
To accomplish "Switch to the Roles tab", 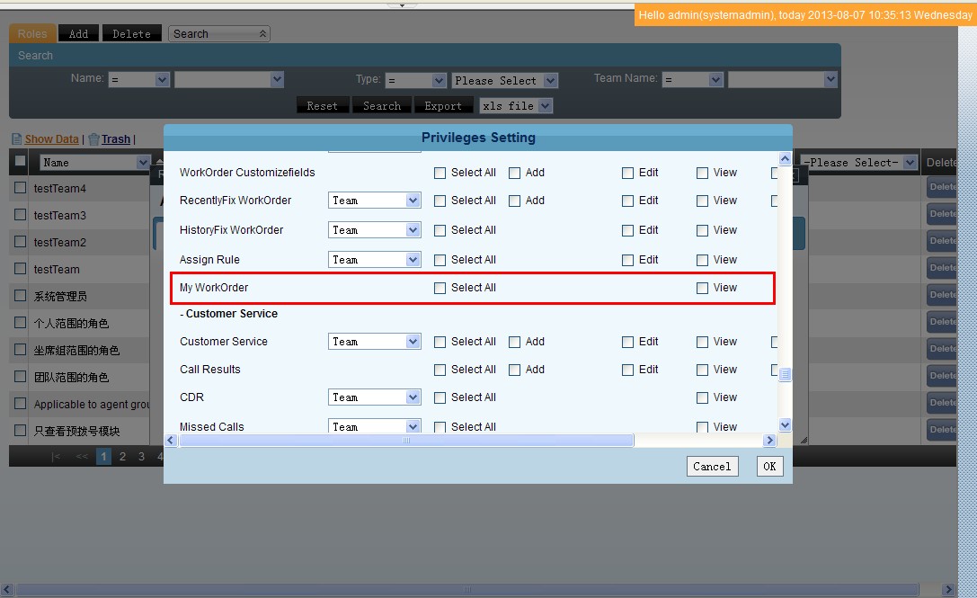I will coord(32,34).
